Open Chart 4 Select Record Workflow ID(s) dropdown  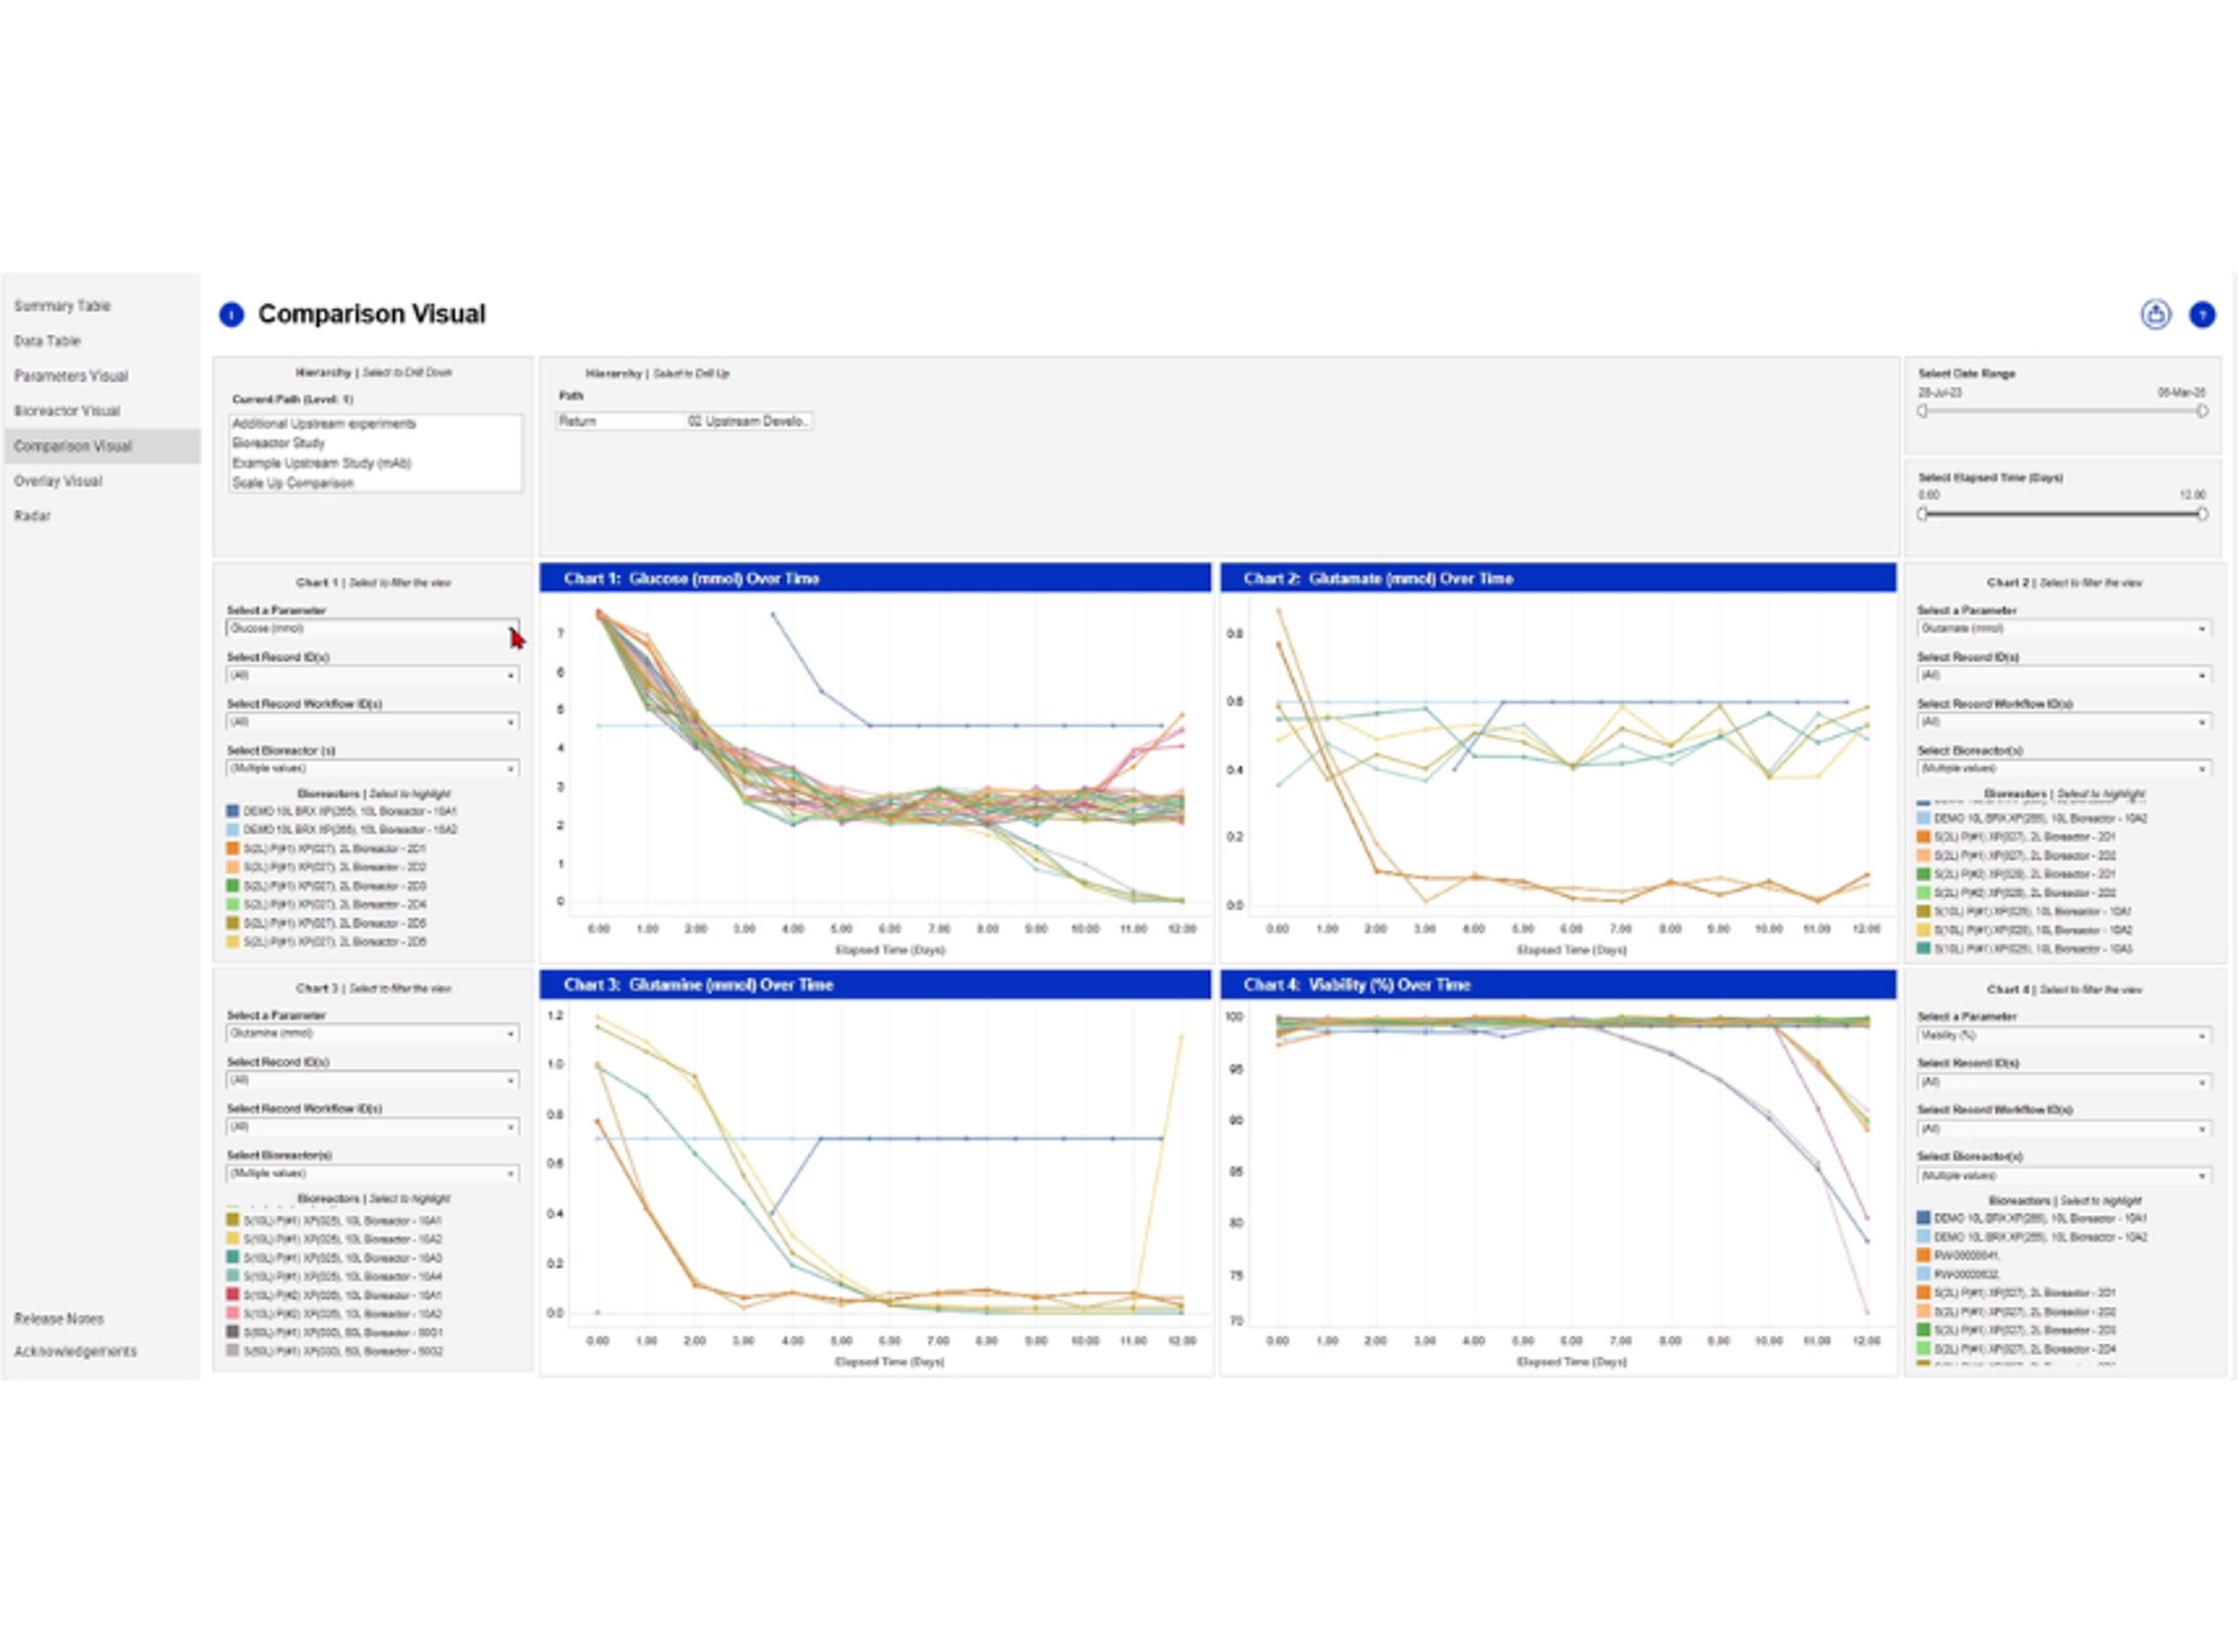2063,1129
